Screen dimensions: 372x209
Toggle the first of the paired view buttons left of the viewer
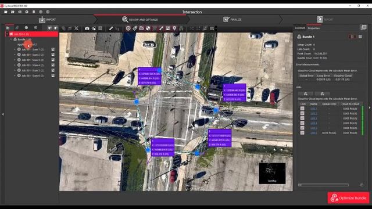(49, 28)
